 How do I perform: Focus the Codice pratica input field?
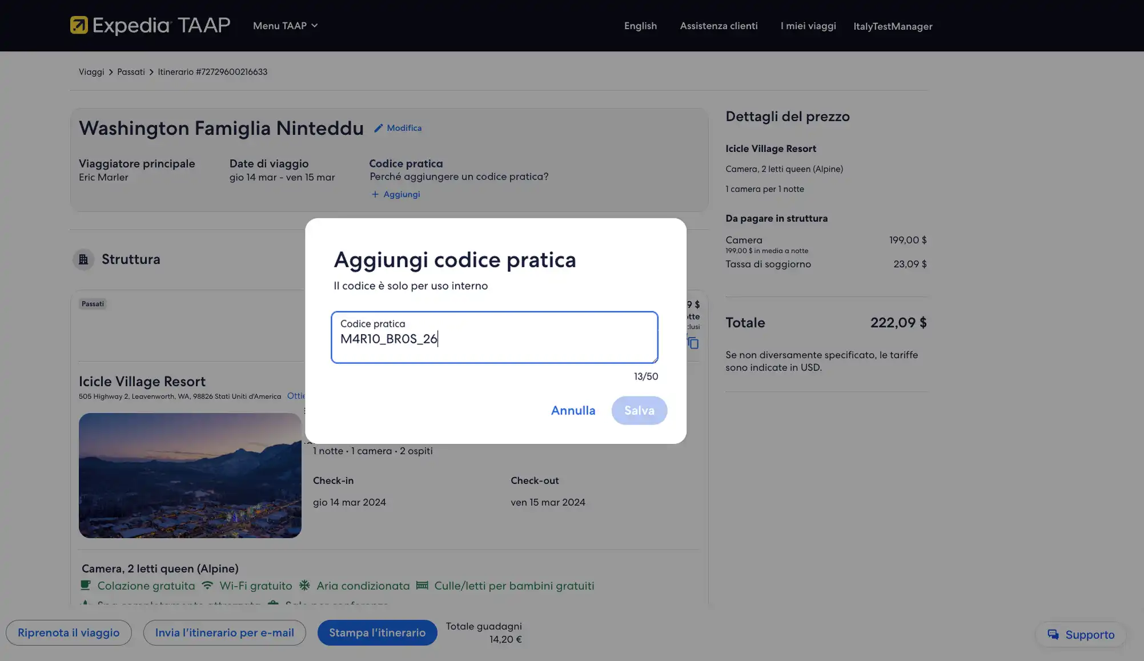[494, 337]
